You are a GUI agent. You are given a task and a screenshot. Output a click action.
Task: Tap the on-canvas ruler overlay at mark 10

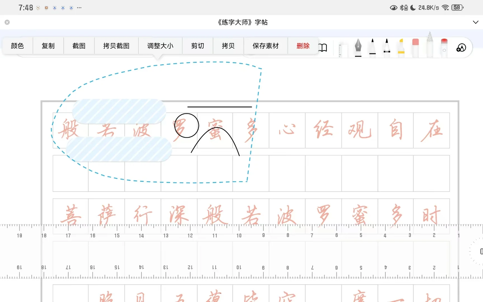click(239, 235)
